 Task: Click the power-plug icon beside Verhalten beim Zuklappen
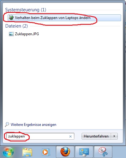(11, 18)
